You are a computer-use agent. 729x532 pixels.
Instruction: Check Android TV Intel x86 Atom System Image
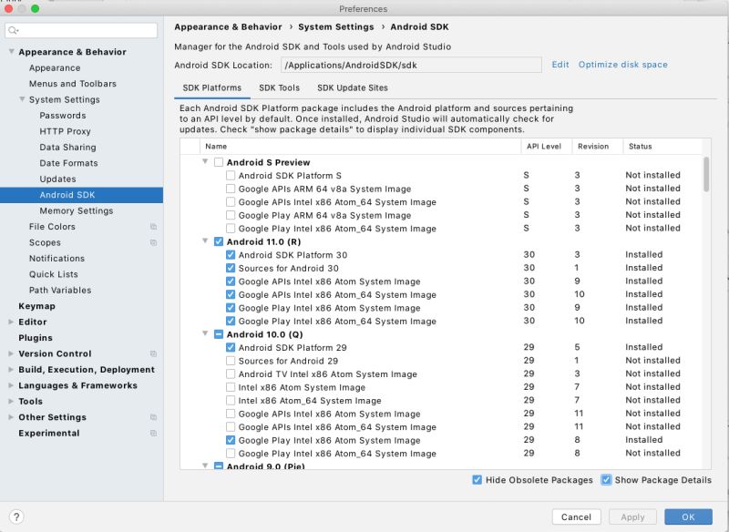pos(231,374)
